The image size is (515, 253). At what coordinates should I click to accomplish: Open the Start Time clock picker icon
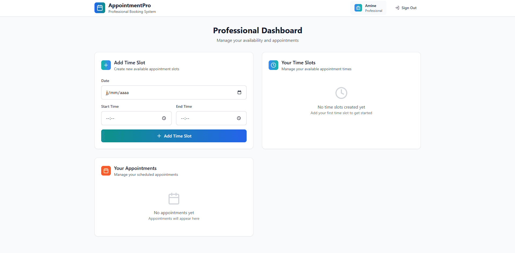point(164,118)
